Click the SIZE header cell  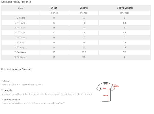[20, 8]
